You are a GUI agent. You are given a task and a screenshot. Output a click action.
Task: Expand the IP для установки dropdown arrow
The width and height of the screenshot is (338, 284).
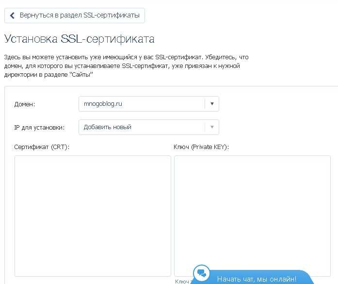[212, 127]
